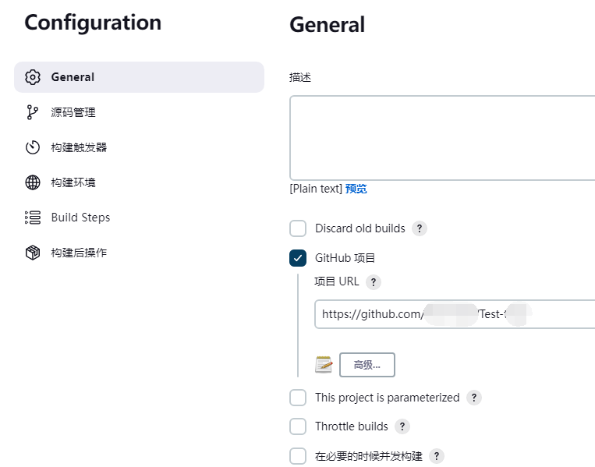The width and height of the screenshot is (595, 467).
Task: Click into the 描述 description text area
Action: pos(442,138)
